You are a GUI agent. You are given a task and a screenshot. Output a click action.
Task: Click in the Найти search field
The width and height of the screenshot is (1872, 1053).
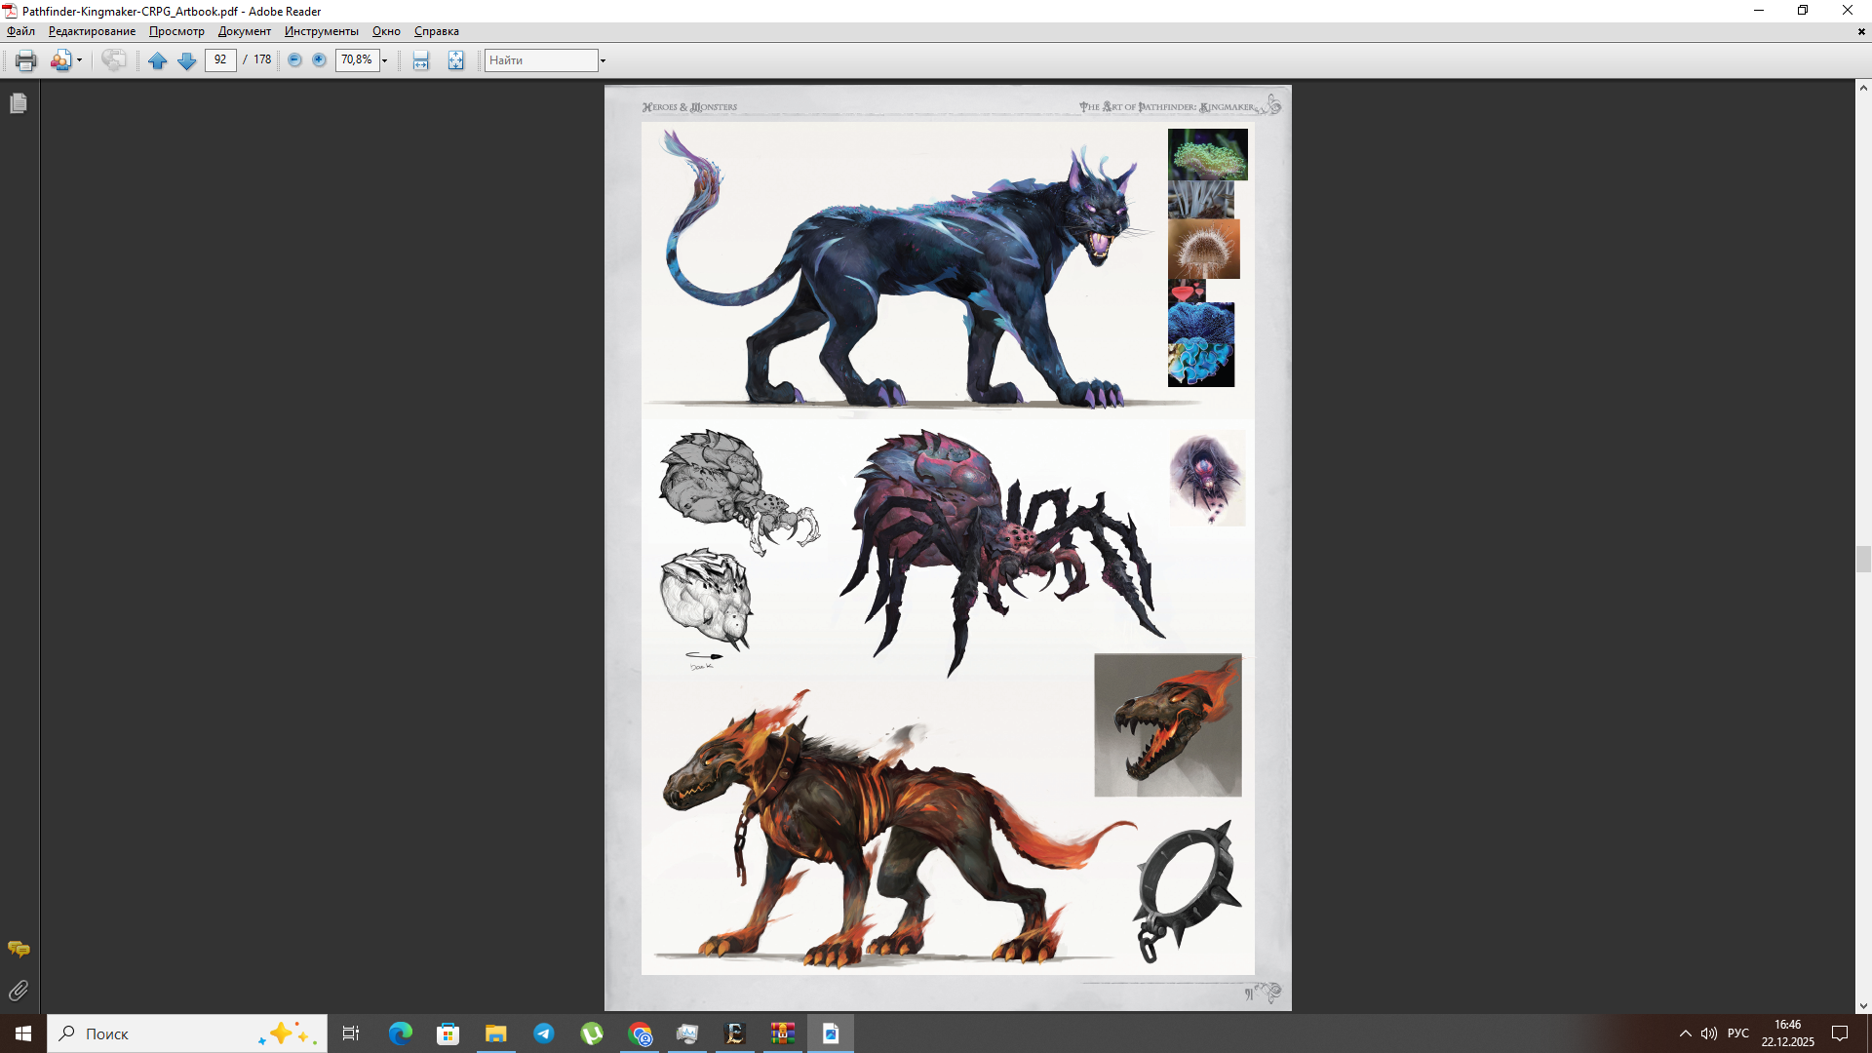pyautogui.click(x=541, y=60)
